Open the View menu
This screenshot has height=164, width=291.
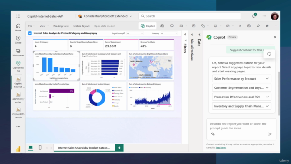[x=44, y=26]
